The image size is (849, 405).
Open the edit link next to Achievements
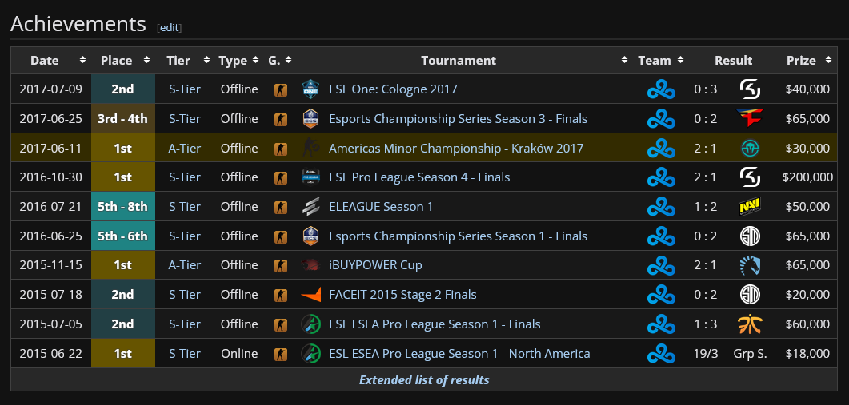point(170,27)
